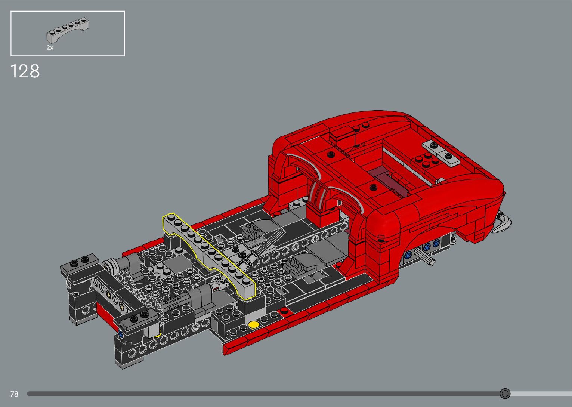Click the filled portion of progress bar
The width and height of the screenshot is (572, 407).
click(262, 394)
